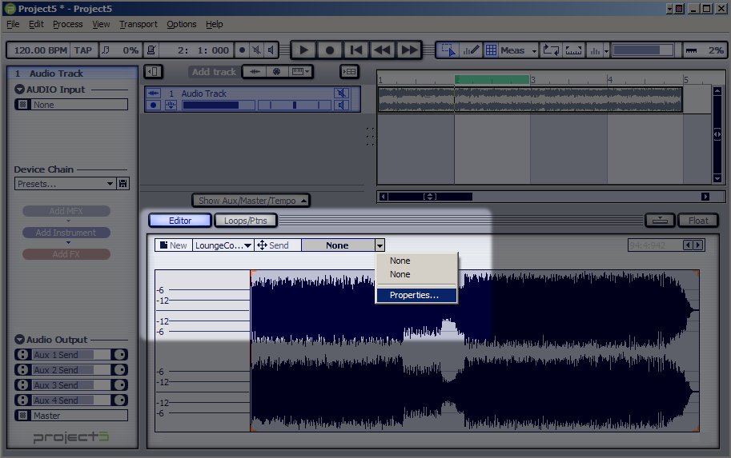Toggle the loop playback icon
The height and width of the screenshot is (458, 731).
pos(551,50)
